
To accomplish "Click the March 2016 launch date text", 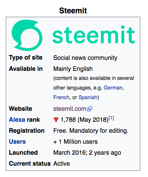I will click(x=70, y=153).
